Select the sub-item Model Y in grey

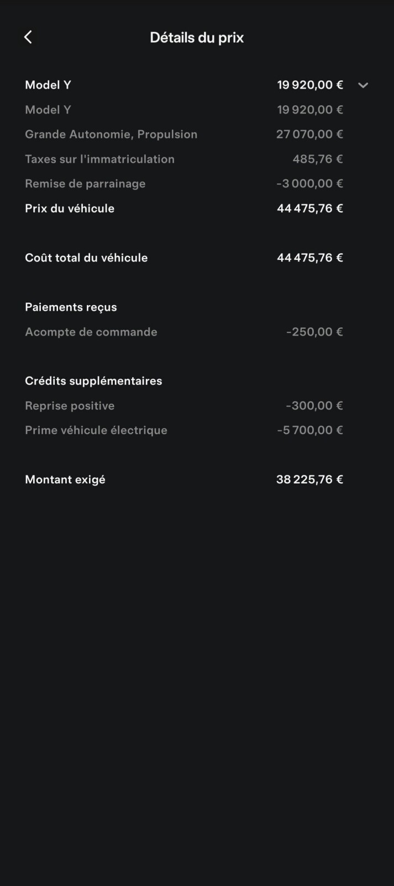pos(48,110)
